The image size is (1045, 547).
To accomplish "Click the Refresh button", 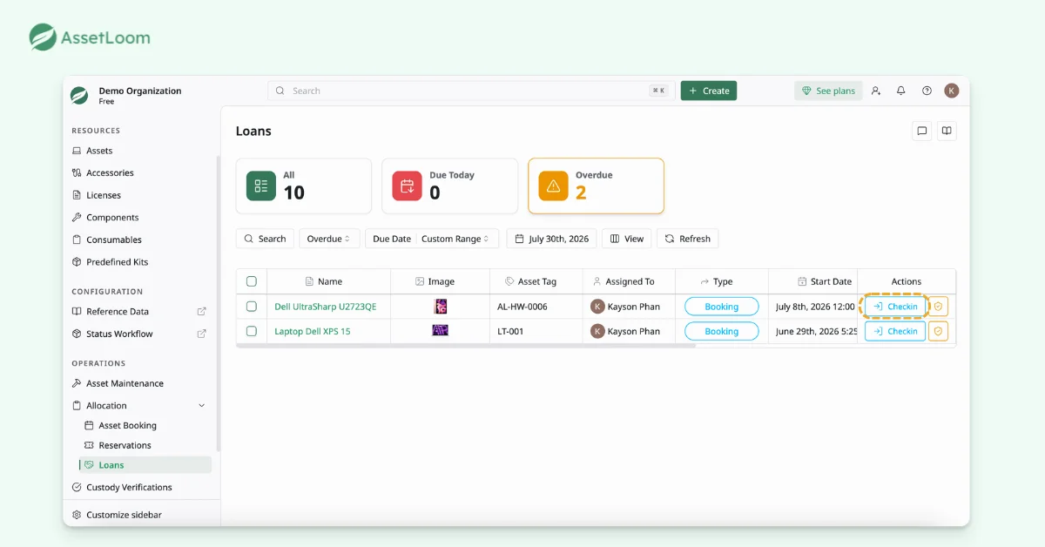I will (x=687, y=239).
